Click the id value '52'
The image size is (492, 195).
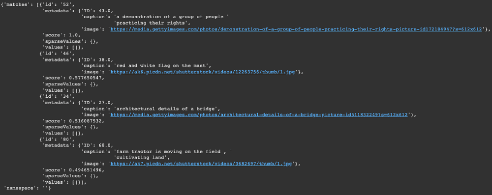pos(67,5)
